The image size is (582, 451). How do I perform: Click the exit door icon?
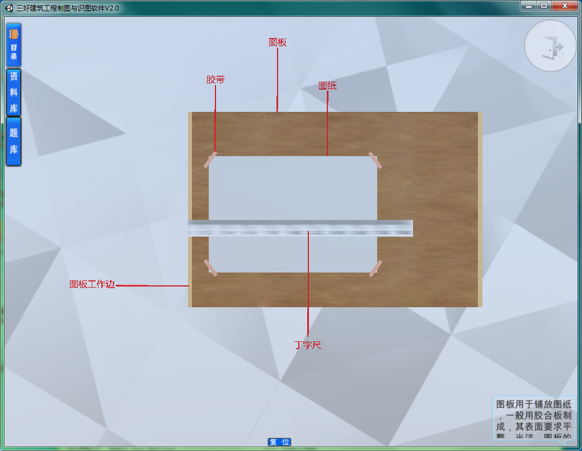551,46
